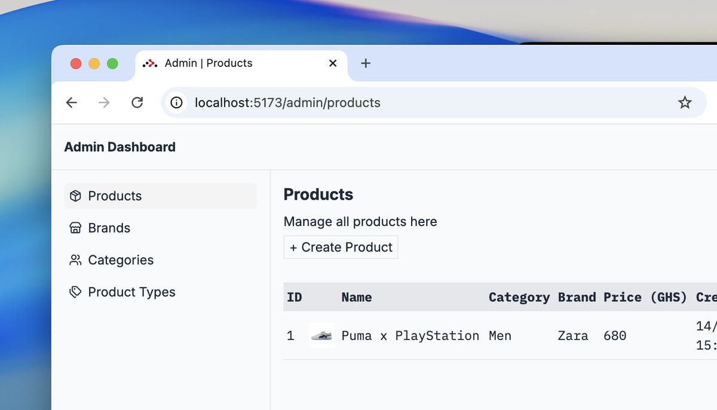
Task: Click the 680 price cell
Action: (x=615, y=336)
